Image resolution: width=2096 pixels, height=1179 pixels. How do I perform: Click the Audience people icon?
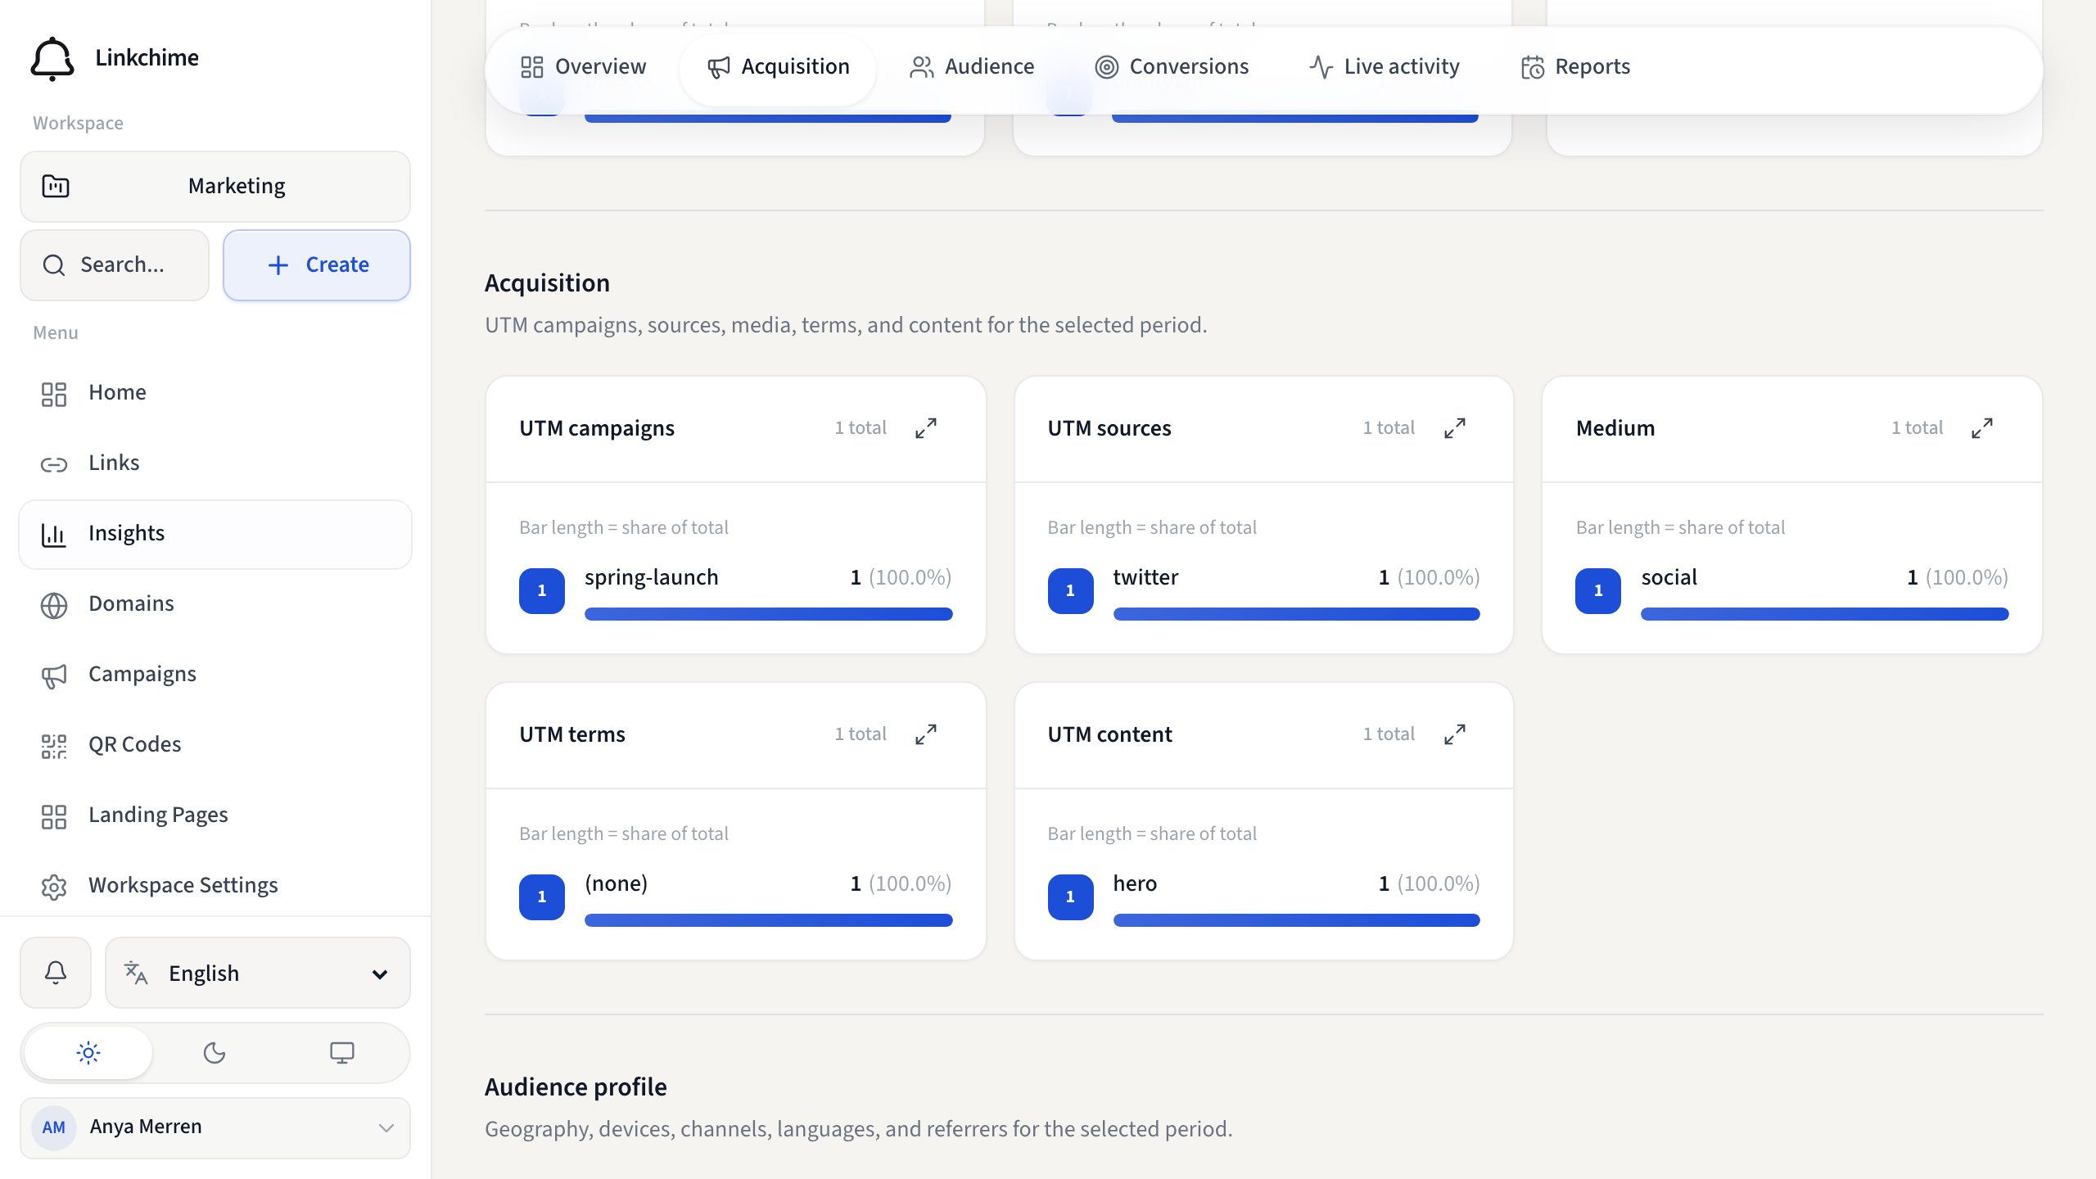922,67
